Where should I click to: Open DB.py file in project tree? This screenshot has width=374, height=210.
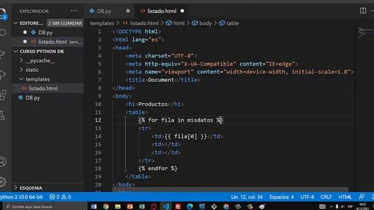pos(33,98)
